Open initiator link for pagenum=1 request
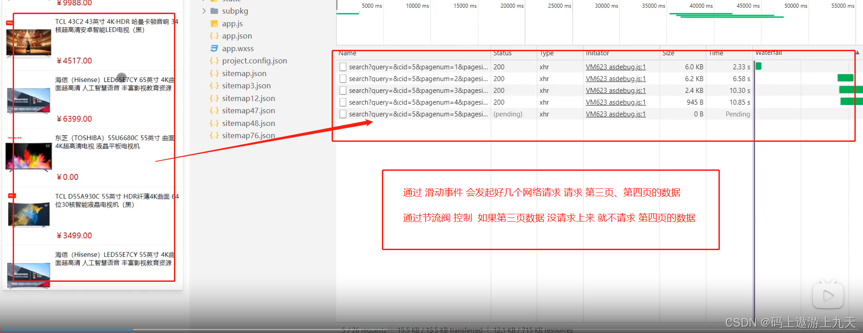Screen dimensions: 863x333 click(616, 67)
